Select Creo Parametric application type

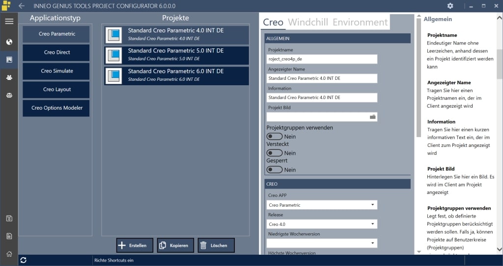click(x=56, y=34)
